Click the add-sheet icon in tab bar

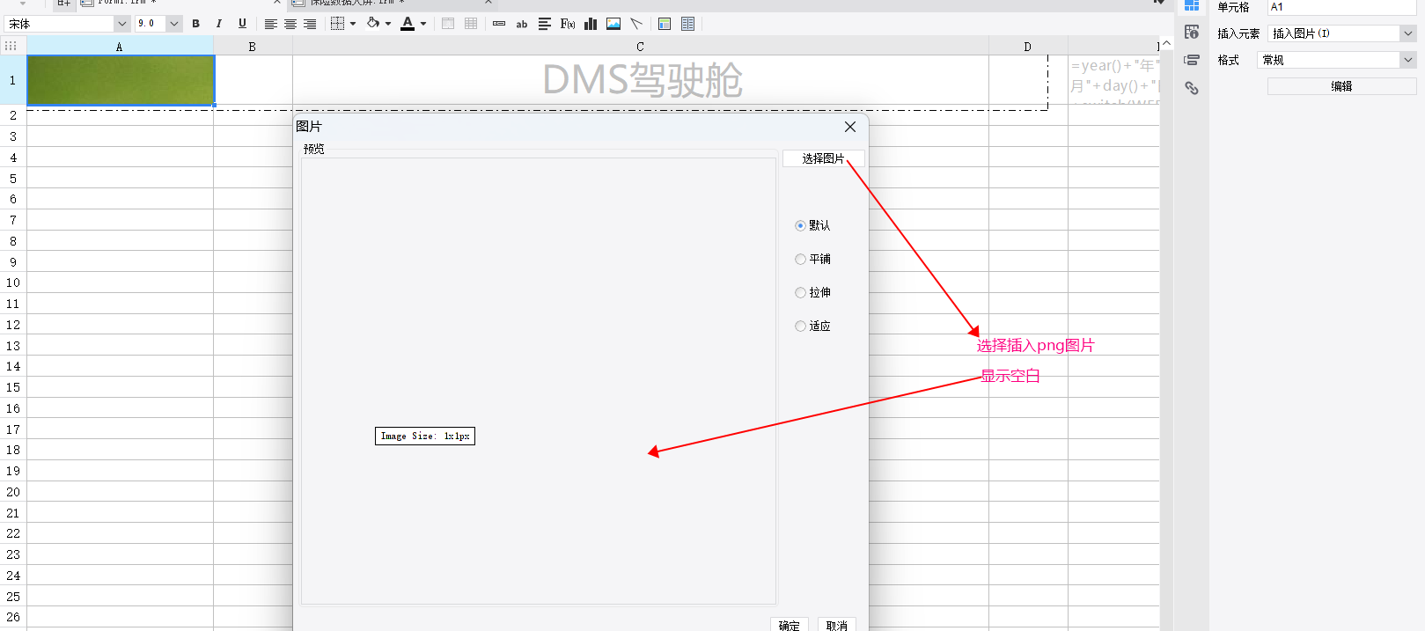[x=63, y=4]
